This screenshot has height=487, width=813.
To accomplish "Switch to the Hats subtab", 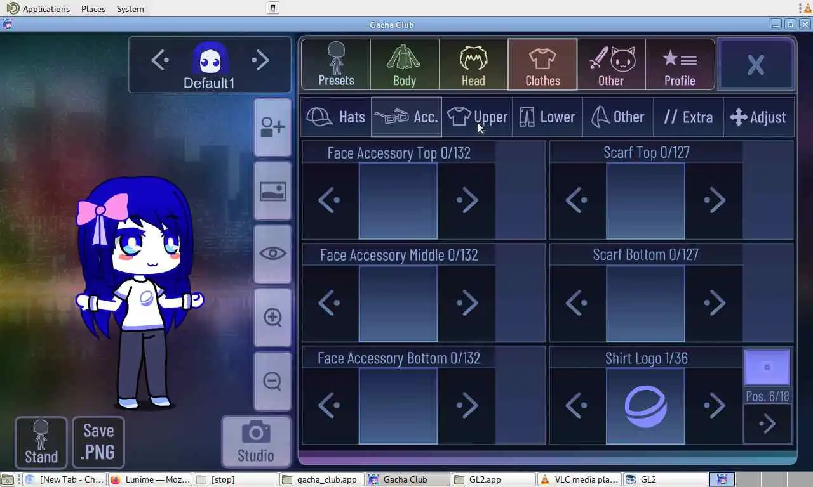I will (336, 117).
